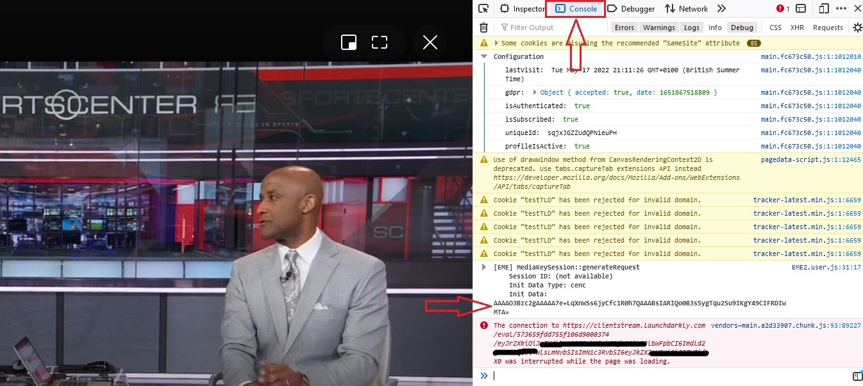Select the Init Data AAAAO3Bzc2g string

[x=640, y=307]
